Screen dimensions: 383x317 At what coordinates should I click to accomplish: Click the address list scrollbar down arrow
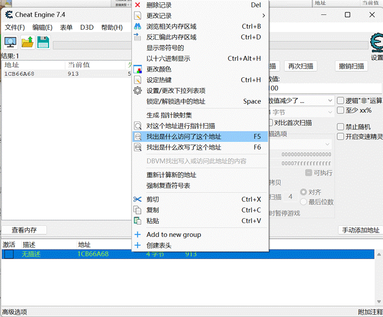pos(379,302)
